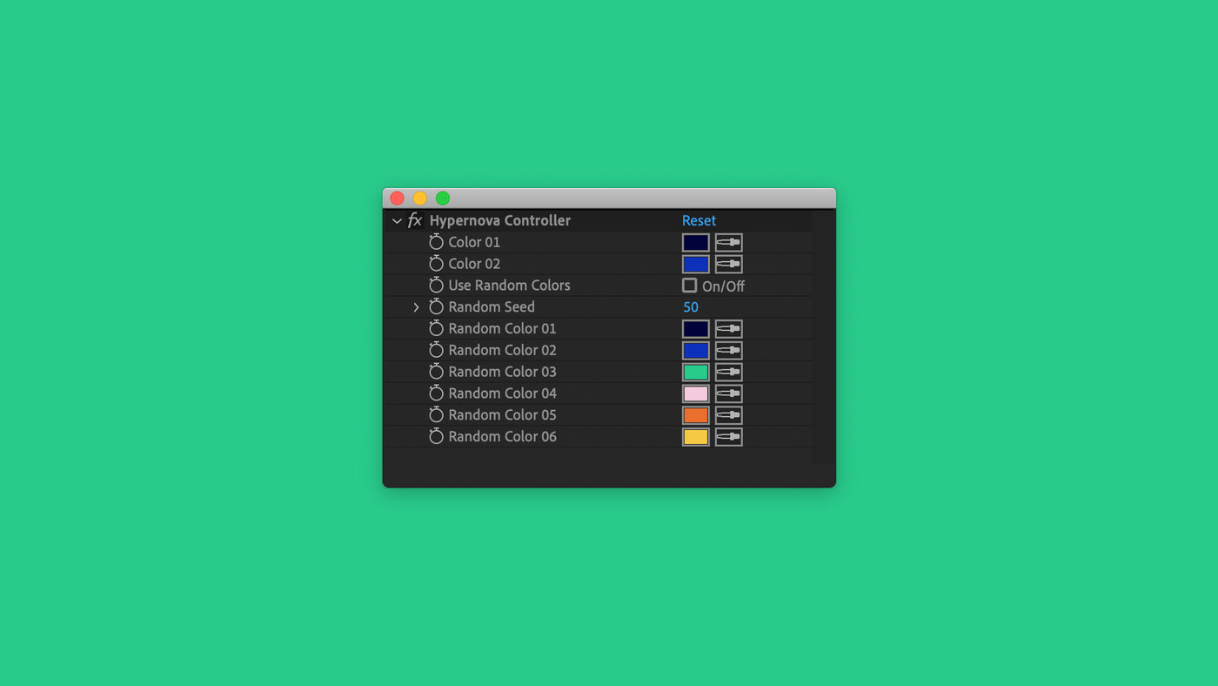Open the Color 01 dark navy swatch

tap(696, 243)
